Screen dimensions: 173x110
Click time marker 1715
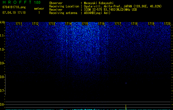(x=85, y=24)
